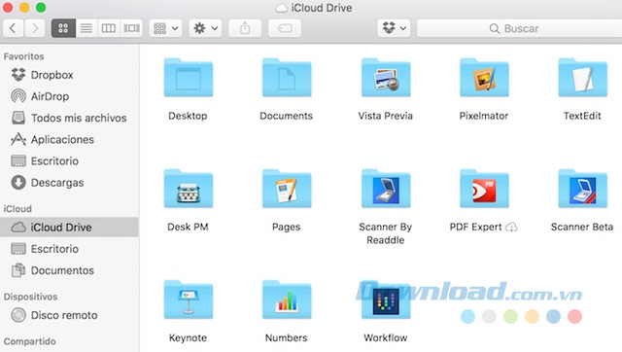Open the Vista Previa folder
This screenshot has width=622, height=352.
[x=386, y=78]
